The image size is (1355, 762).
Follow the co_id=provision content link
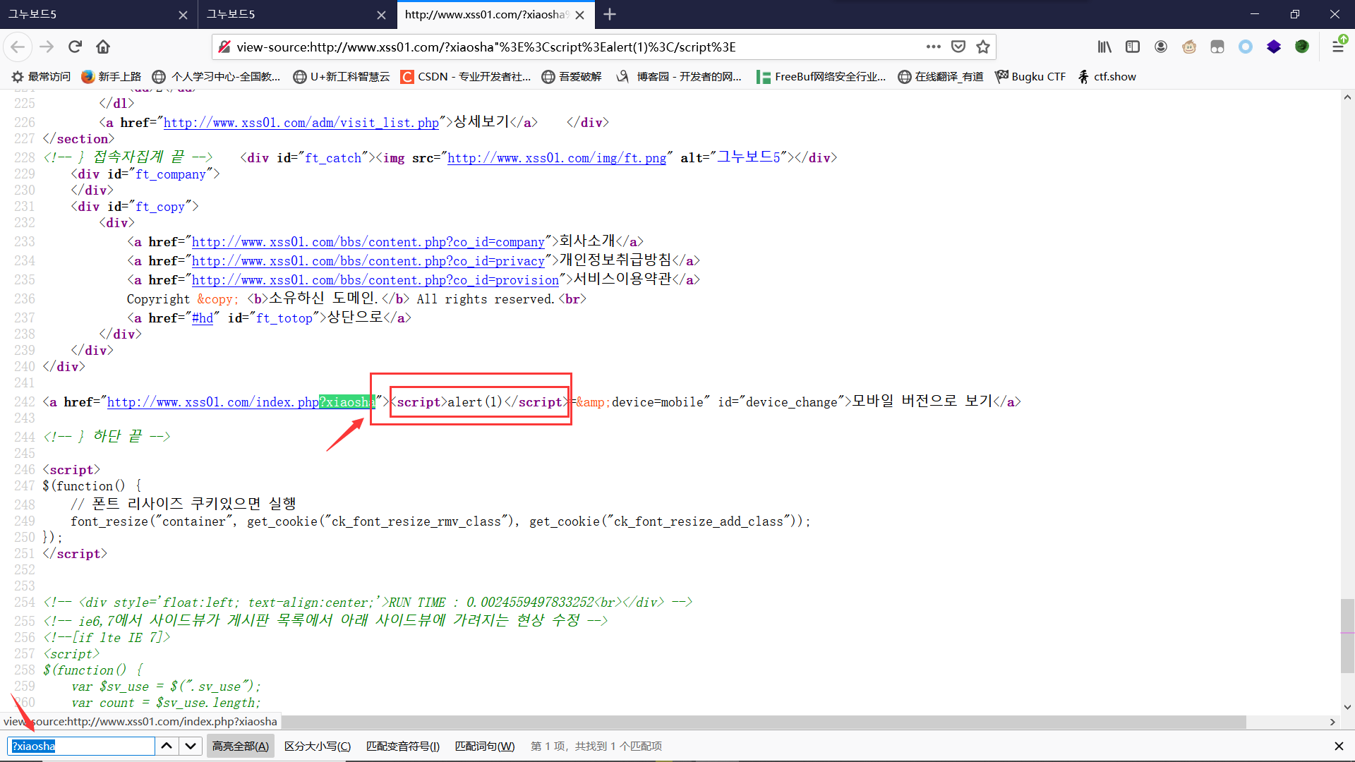pos(375,280)
